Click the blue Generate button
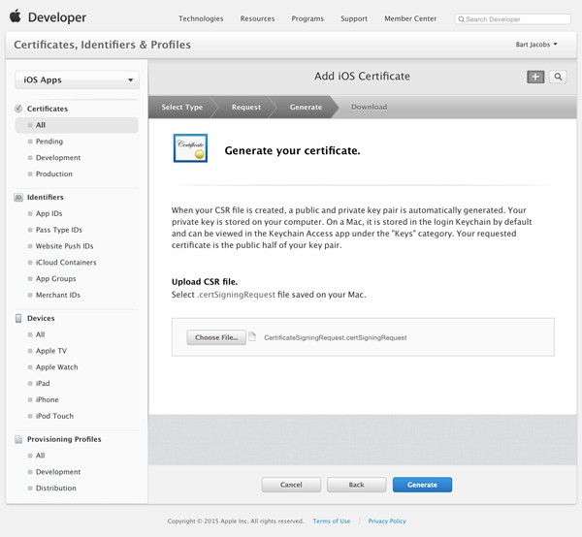 coord(422,485)
